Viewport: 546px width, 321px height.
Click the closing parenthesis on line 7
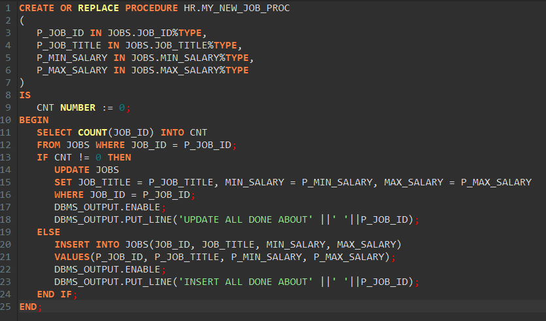coord(22,83)
